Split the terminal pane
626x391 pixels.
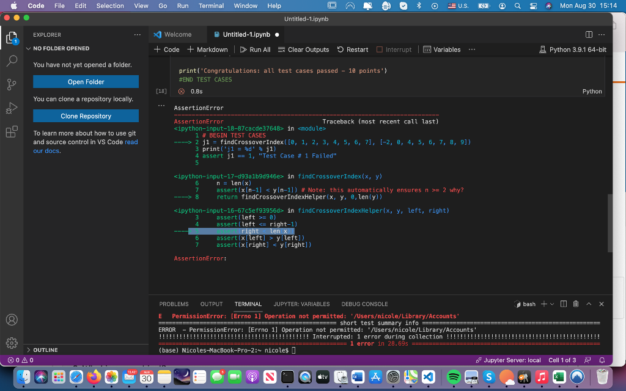[564, 304]
